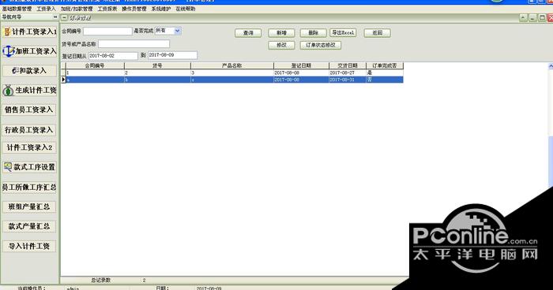Select 扣款录入 sidebar entry
The height and width of the screenshot is (290, 553).
[x=29, y=71]
